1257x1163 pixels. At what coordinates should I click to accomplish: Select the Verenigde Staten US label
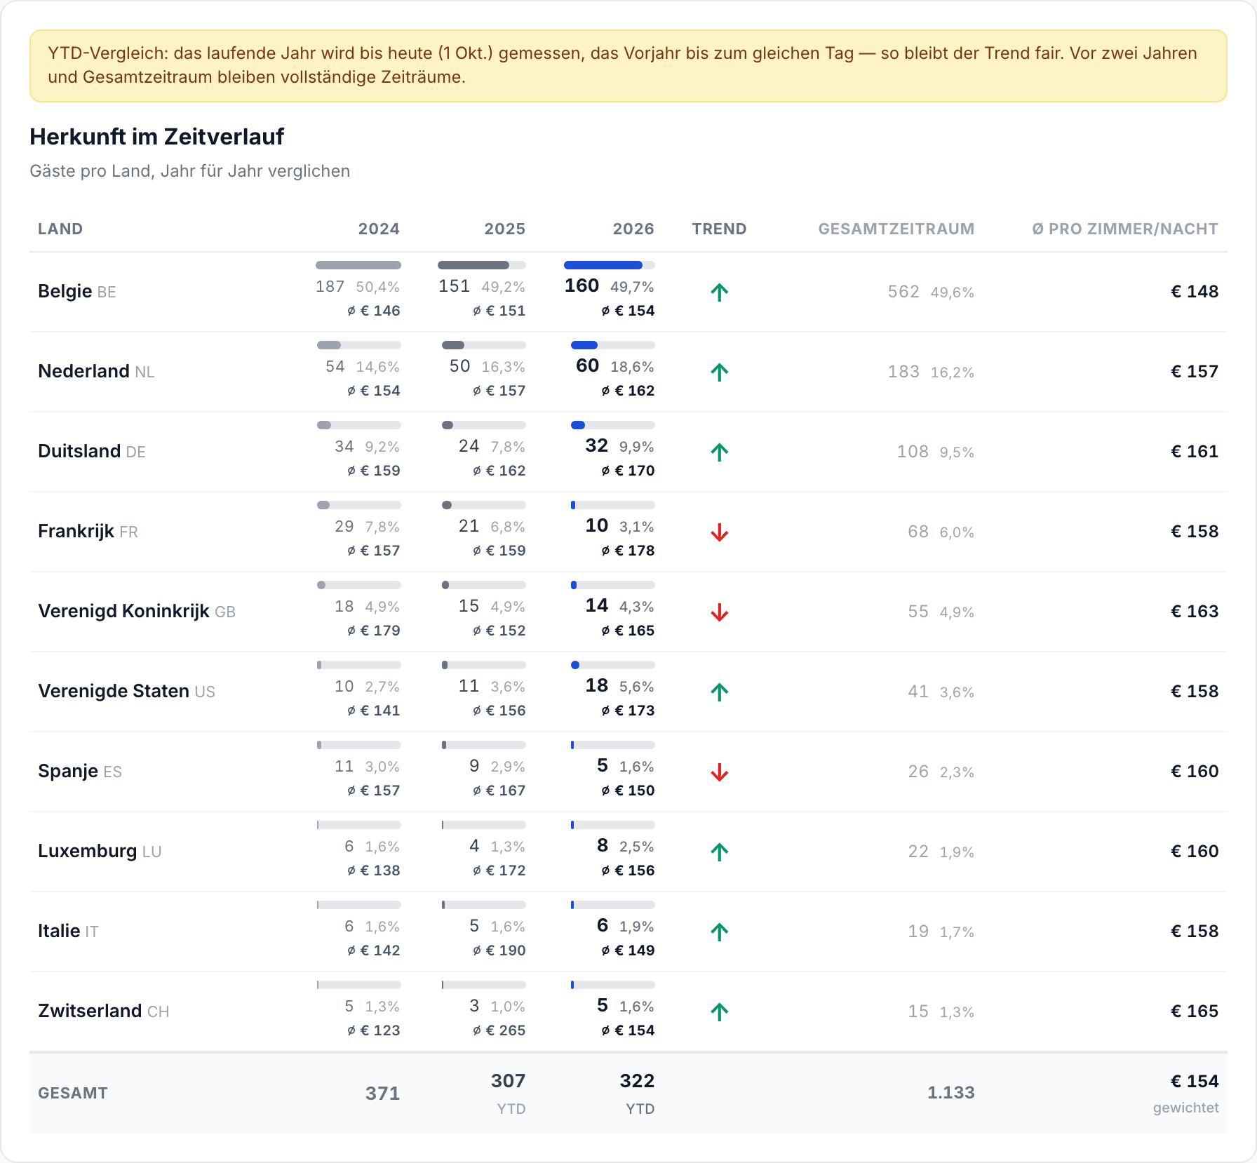coord(126,691)
